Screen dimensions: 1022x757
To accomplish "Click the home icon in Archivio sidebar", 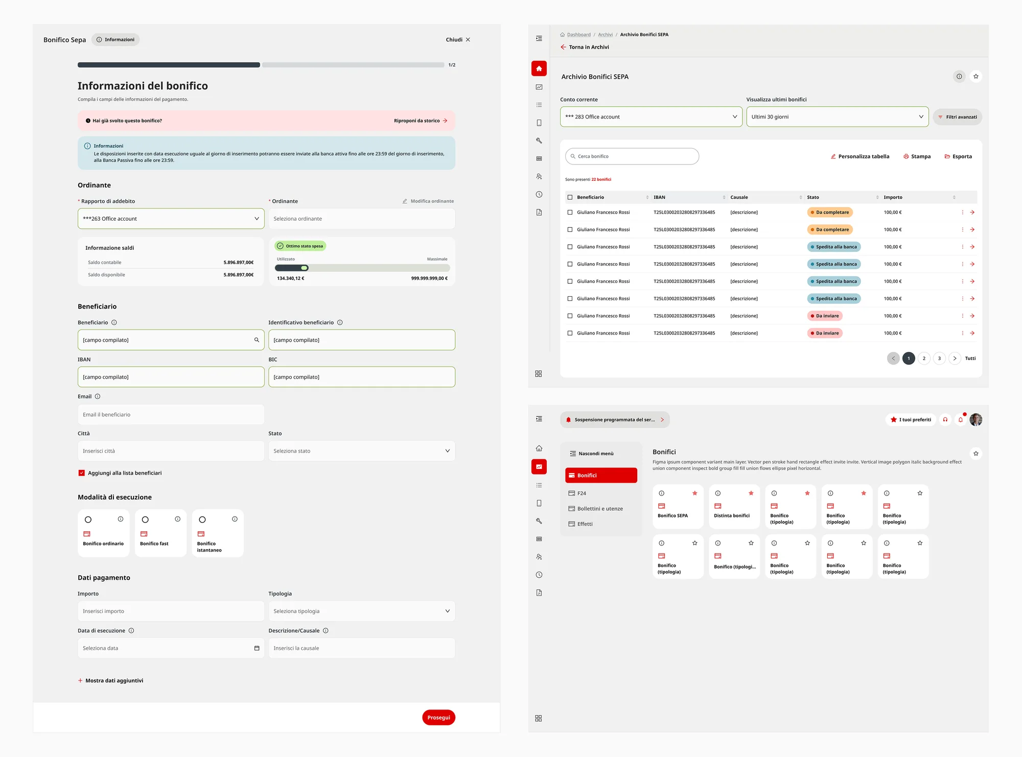I will pyautogui.click(x=539, y=68).
